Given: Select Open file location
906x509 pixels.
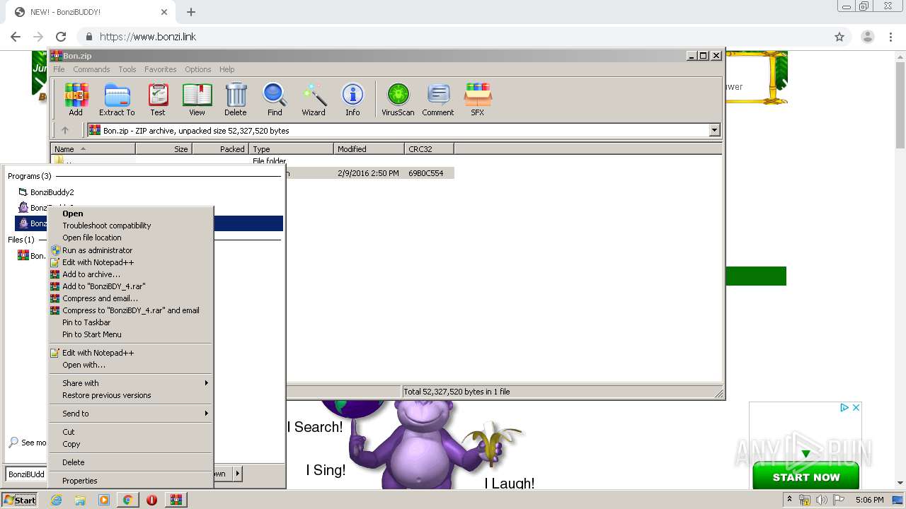Looking at the screenshot, I should click(131, 238).
